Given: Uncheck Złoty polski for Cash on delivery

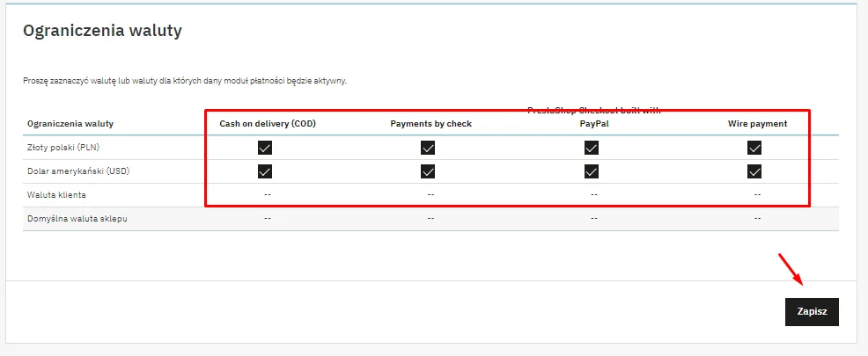Looking at the screenshot, I should click(x=265, y=148).
